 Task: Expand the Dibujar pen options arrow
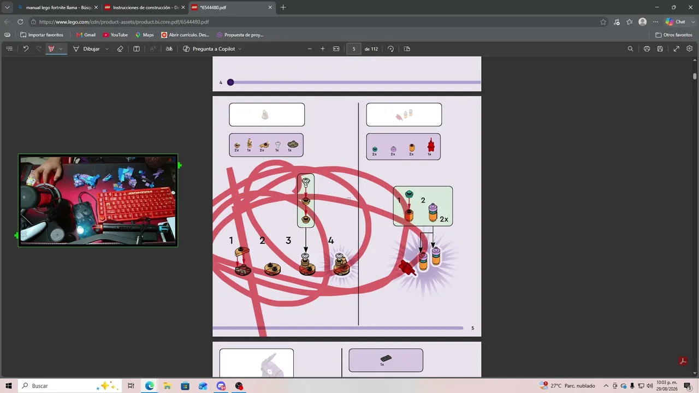(x=106, y=49)
